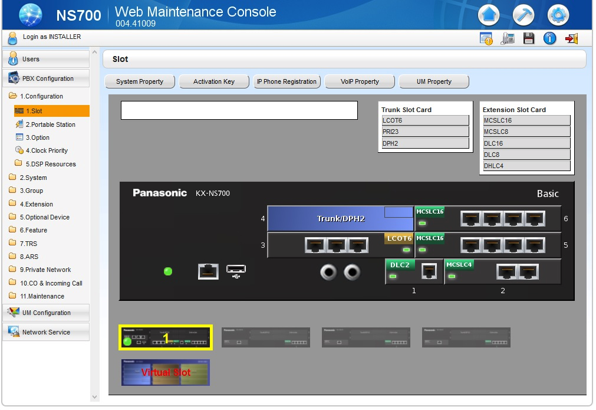Click the NS700 globe logo
Screen dimensions: 596x410
click(31, 15)
